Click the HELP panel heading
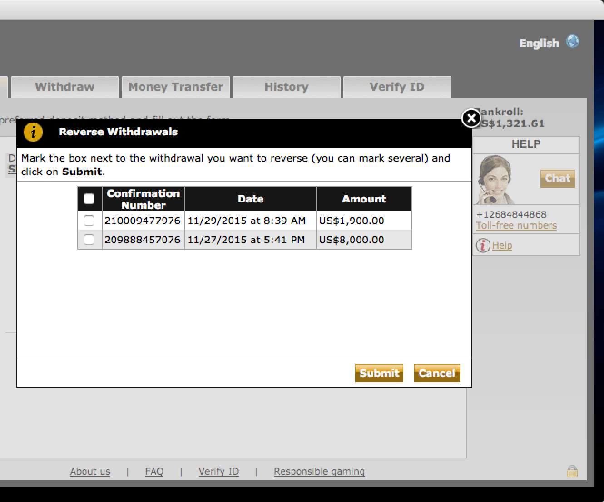 pyautogui.click(x=526, y=144)
